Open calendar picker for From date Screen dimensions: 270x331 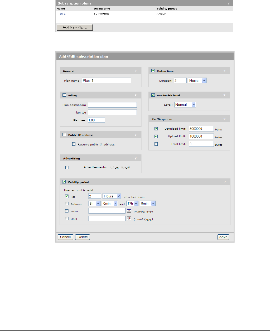pos(129,211)
